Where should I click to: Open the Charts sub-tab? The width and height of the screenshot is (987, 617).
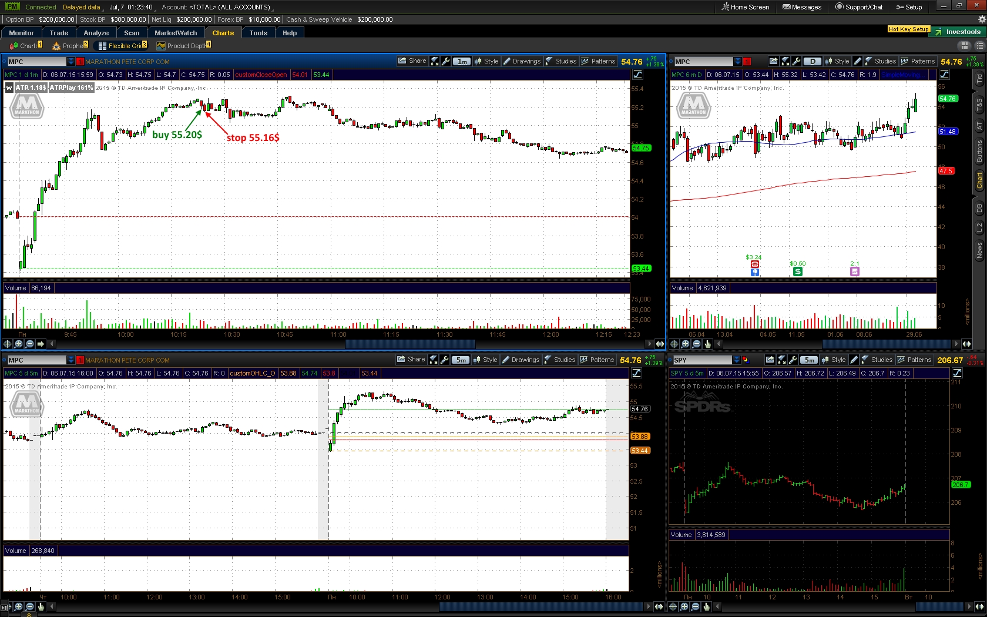pyautogui.click(x=26, y=46)
